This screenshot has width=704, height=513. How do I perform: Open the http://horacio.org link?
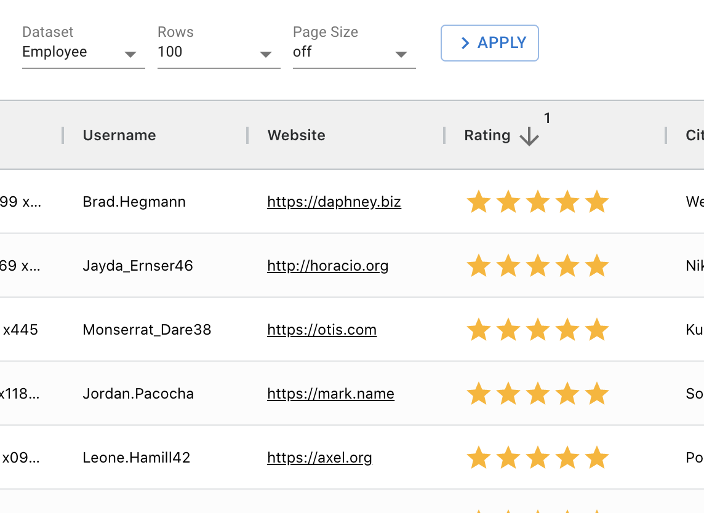tap(328, 266)
